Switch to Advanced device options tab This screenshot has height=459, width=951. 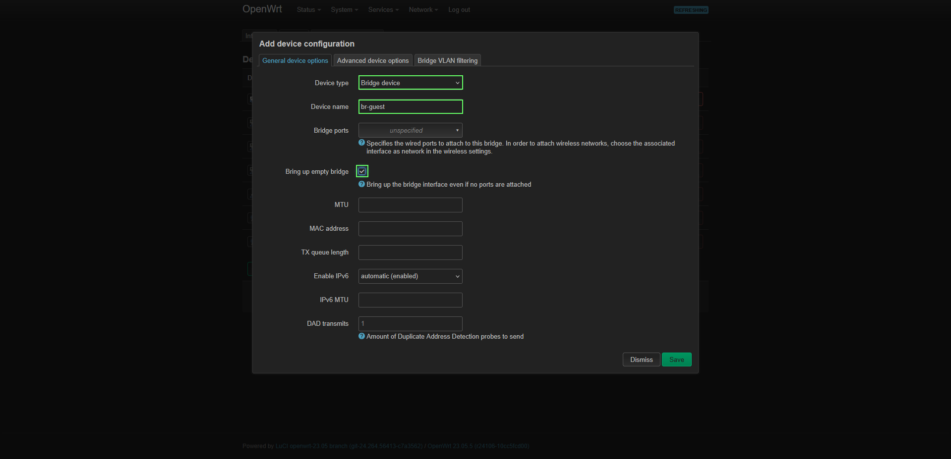pos(373,60)
